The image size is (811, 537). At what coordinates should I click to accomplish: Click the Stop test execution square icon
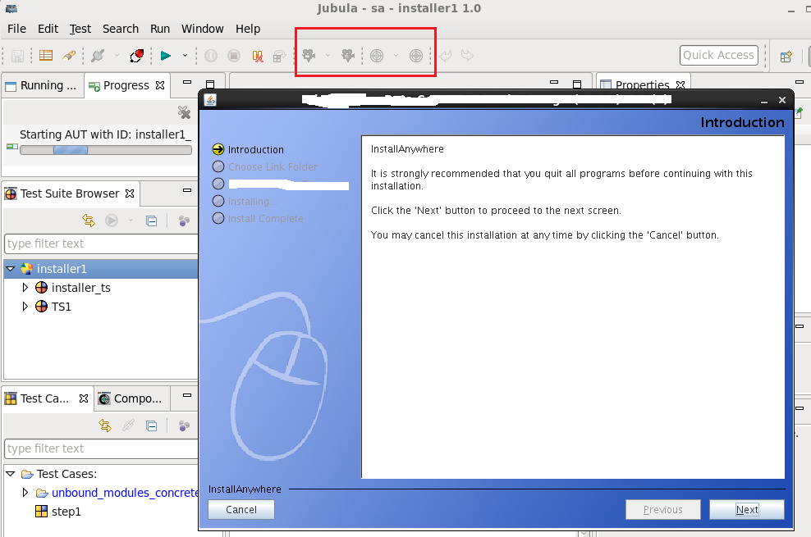234,56
